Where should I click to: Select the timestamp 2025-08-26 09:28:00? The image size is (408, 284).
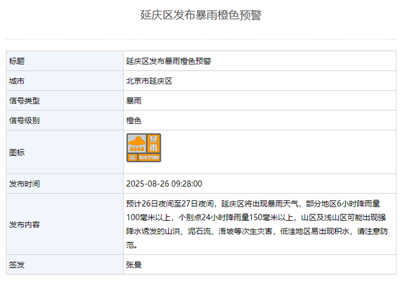coord(164,184)
